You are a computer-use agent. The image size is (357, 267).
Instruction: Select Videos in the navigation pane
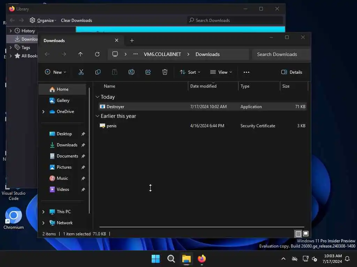(x=63, y=189)
